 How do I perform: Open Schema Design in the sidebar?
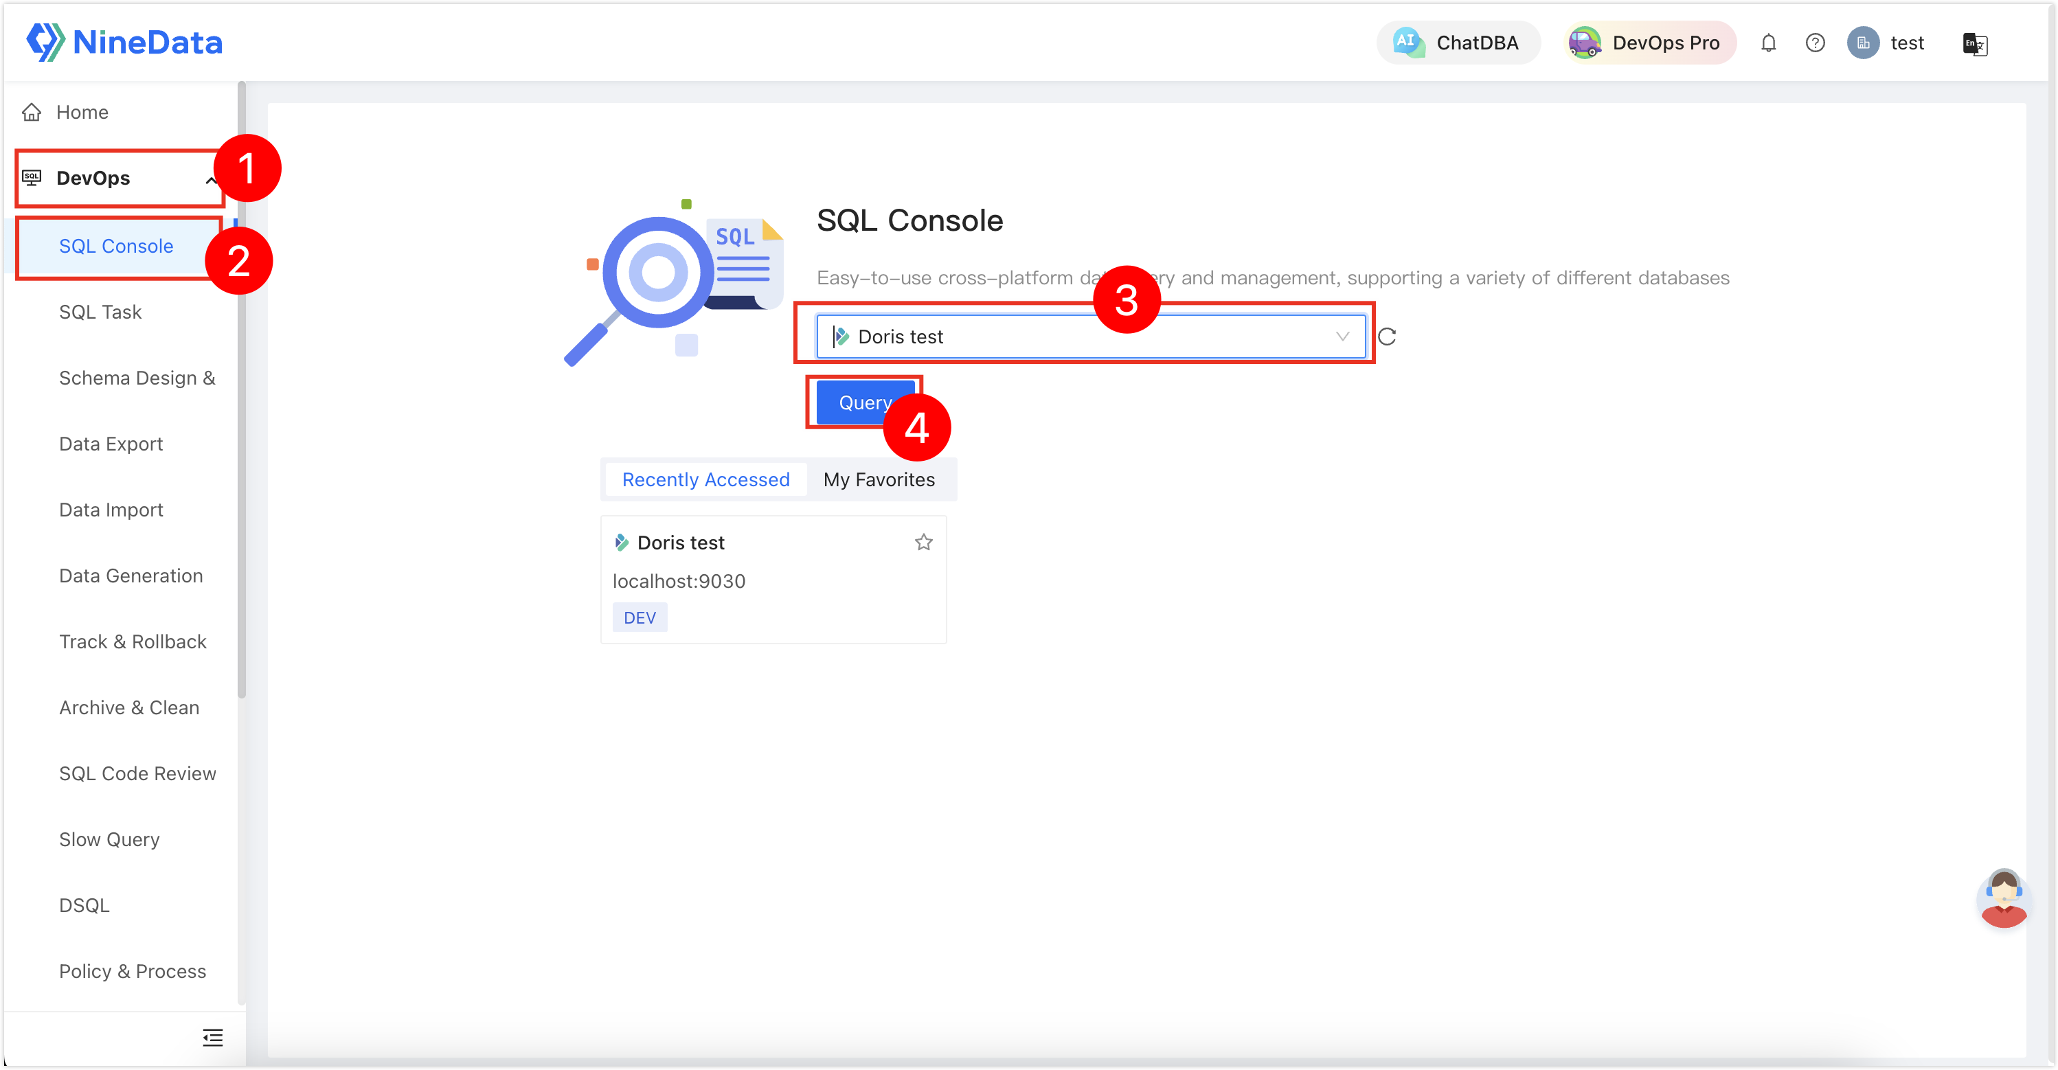137,378
